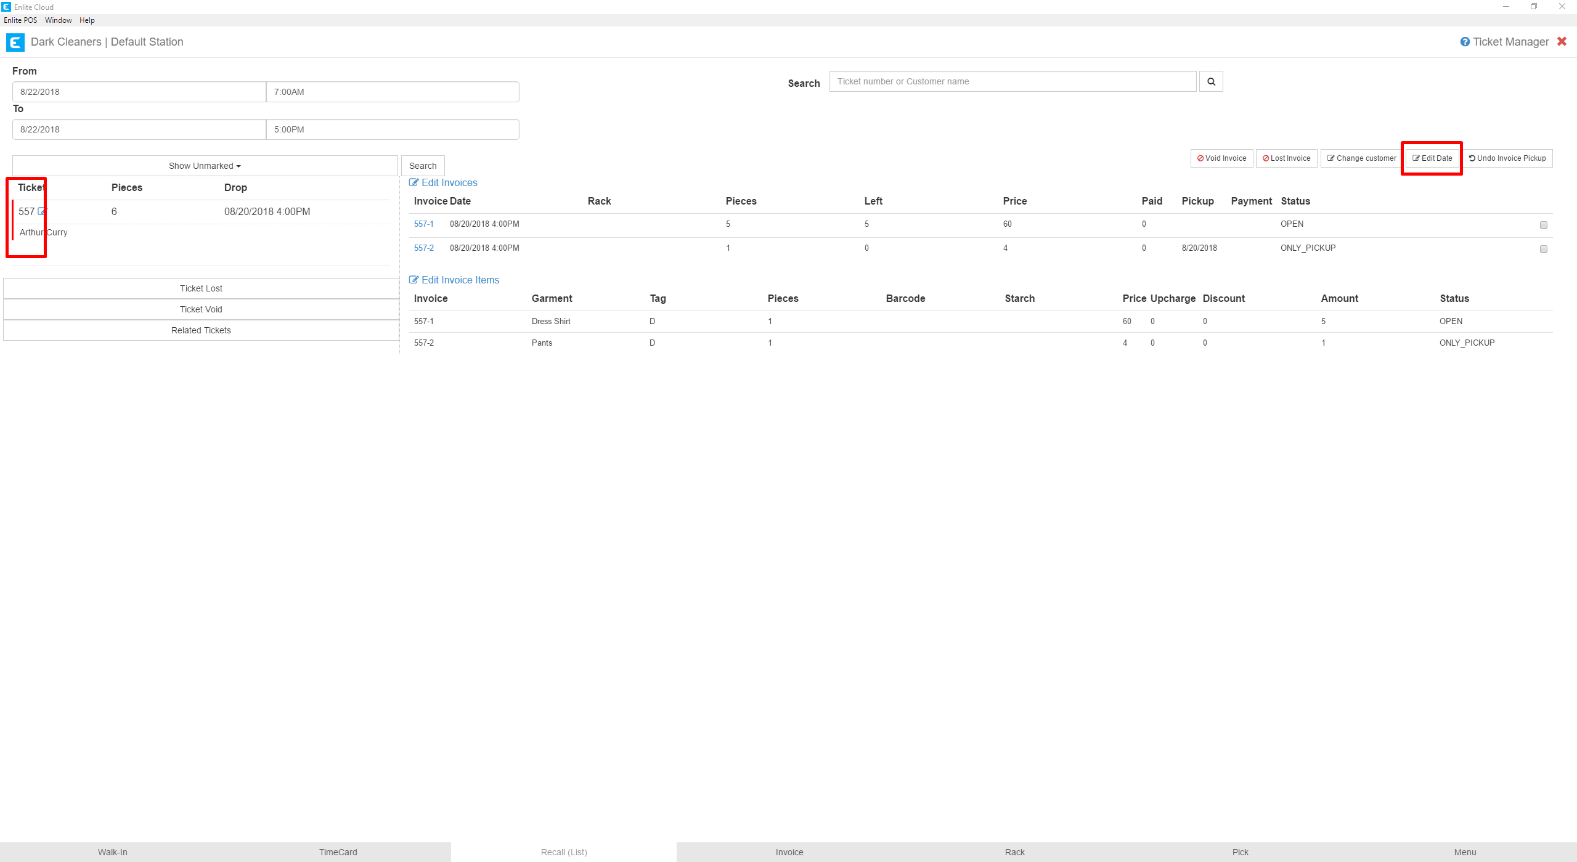Image resolution: width=1577 pixels, height=862 pixels.
Task: Click the edit icon next to ticket 557
Action: (x=42, y=211)
